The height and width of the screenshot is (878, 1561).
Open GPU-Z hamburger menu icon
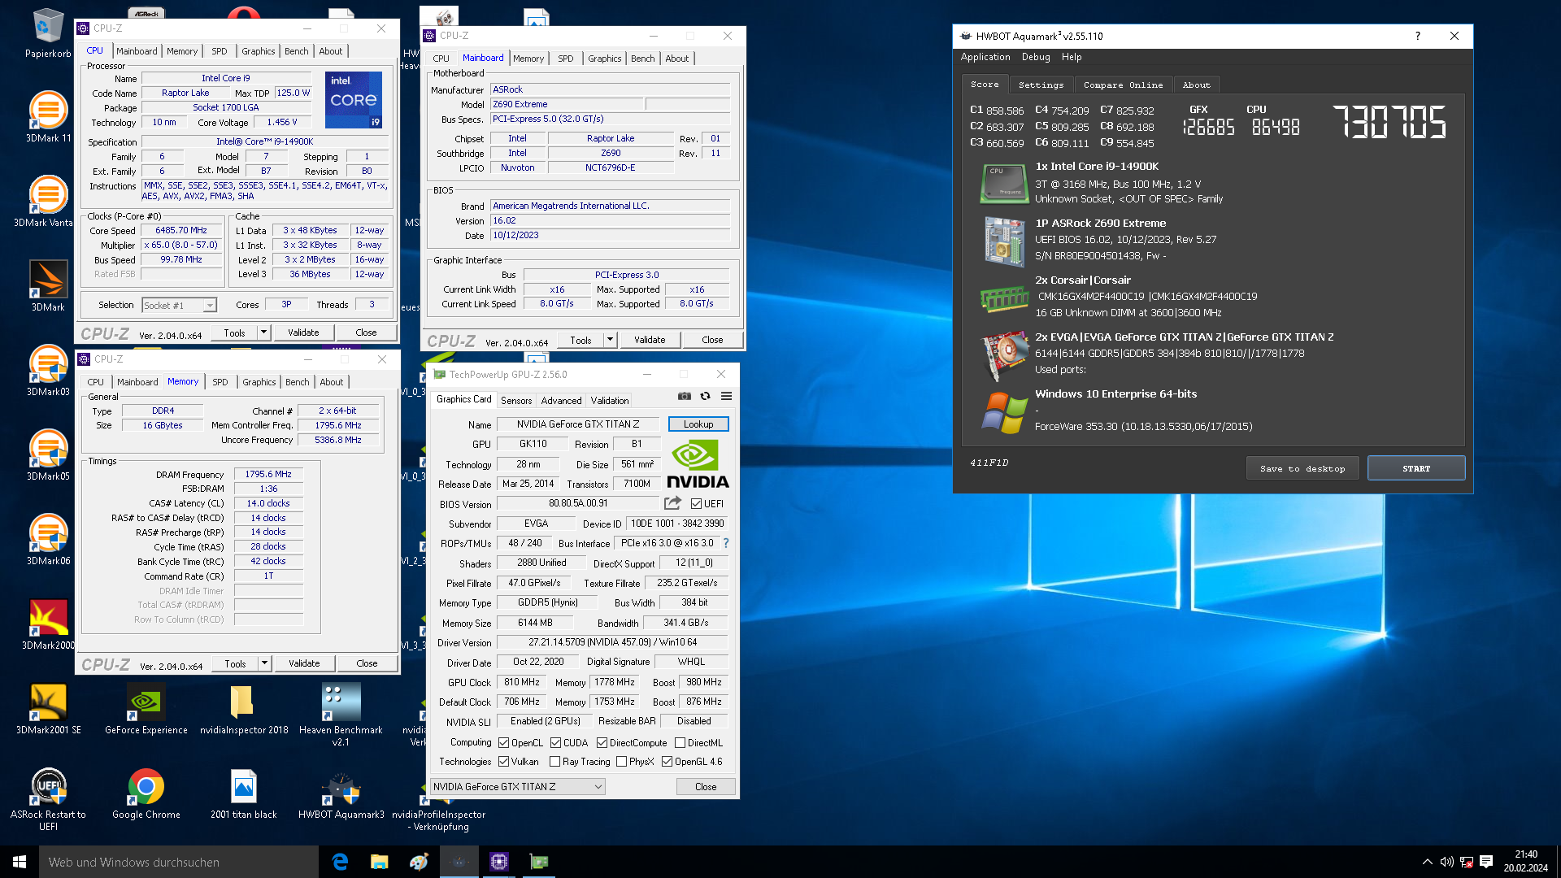pyautogui.click(x=726, y=397)
